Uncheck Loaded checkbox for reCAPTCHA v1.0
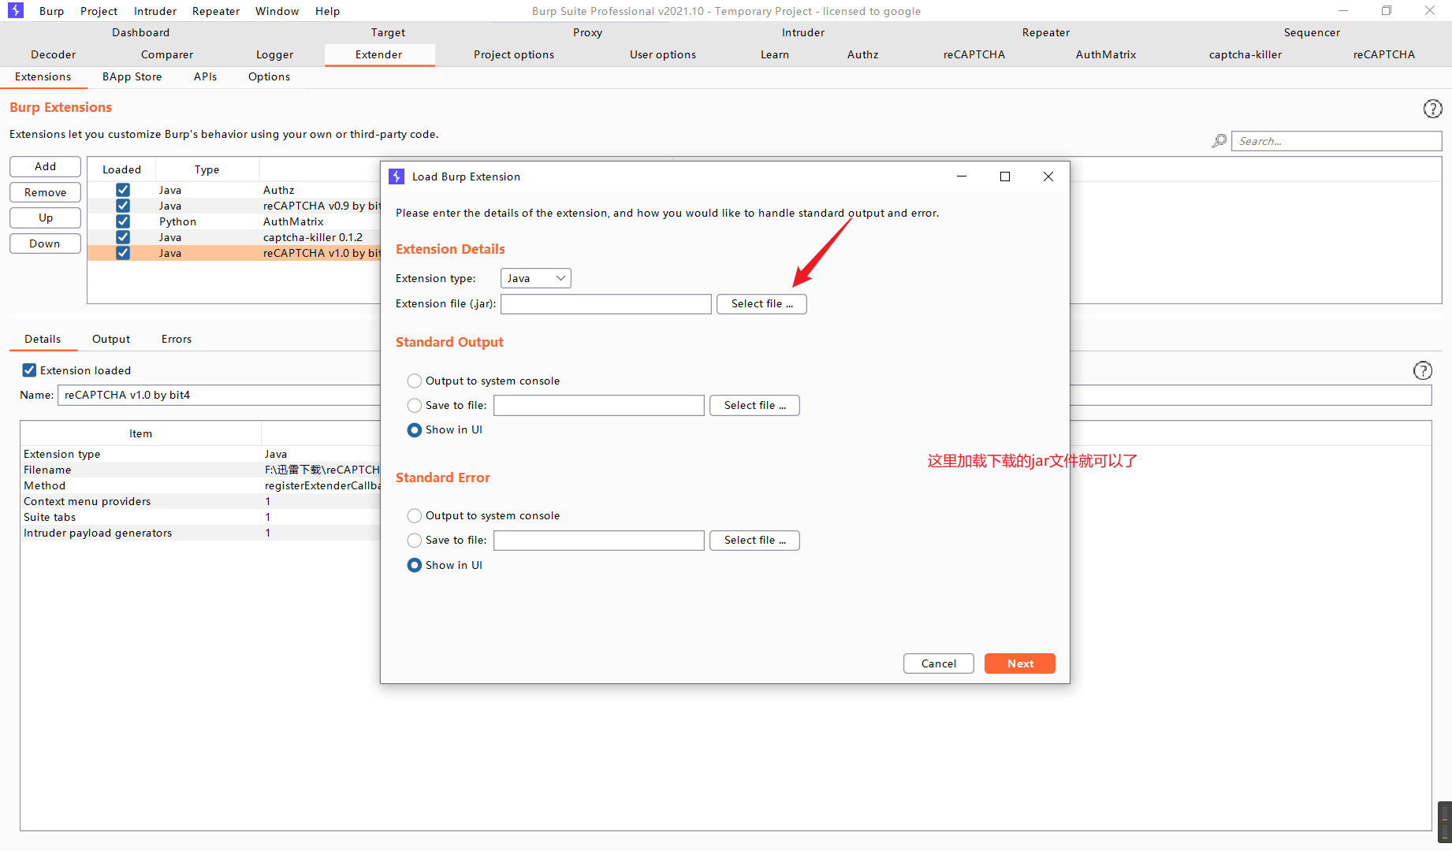Screen dimensions: 1452x851 click(x=123, y=253)
